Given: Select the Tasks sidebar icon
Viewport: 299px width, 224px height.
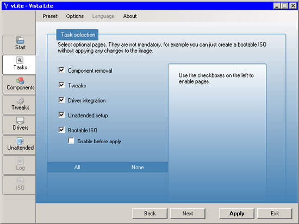Looking at the screenshot, I should pyautogui.click(x=20, y=65).
